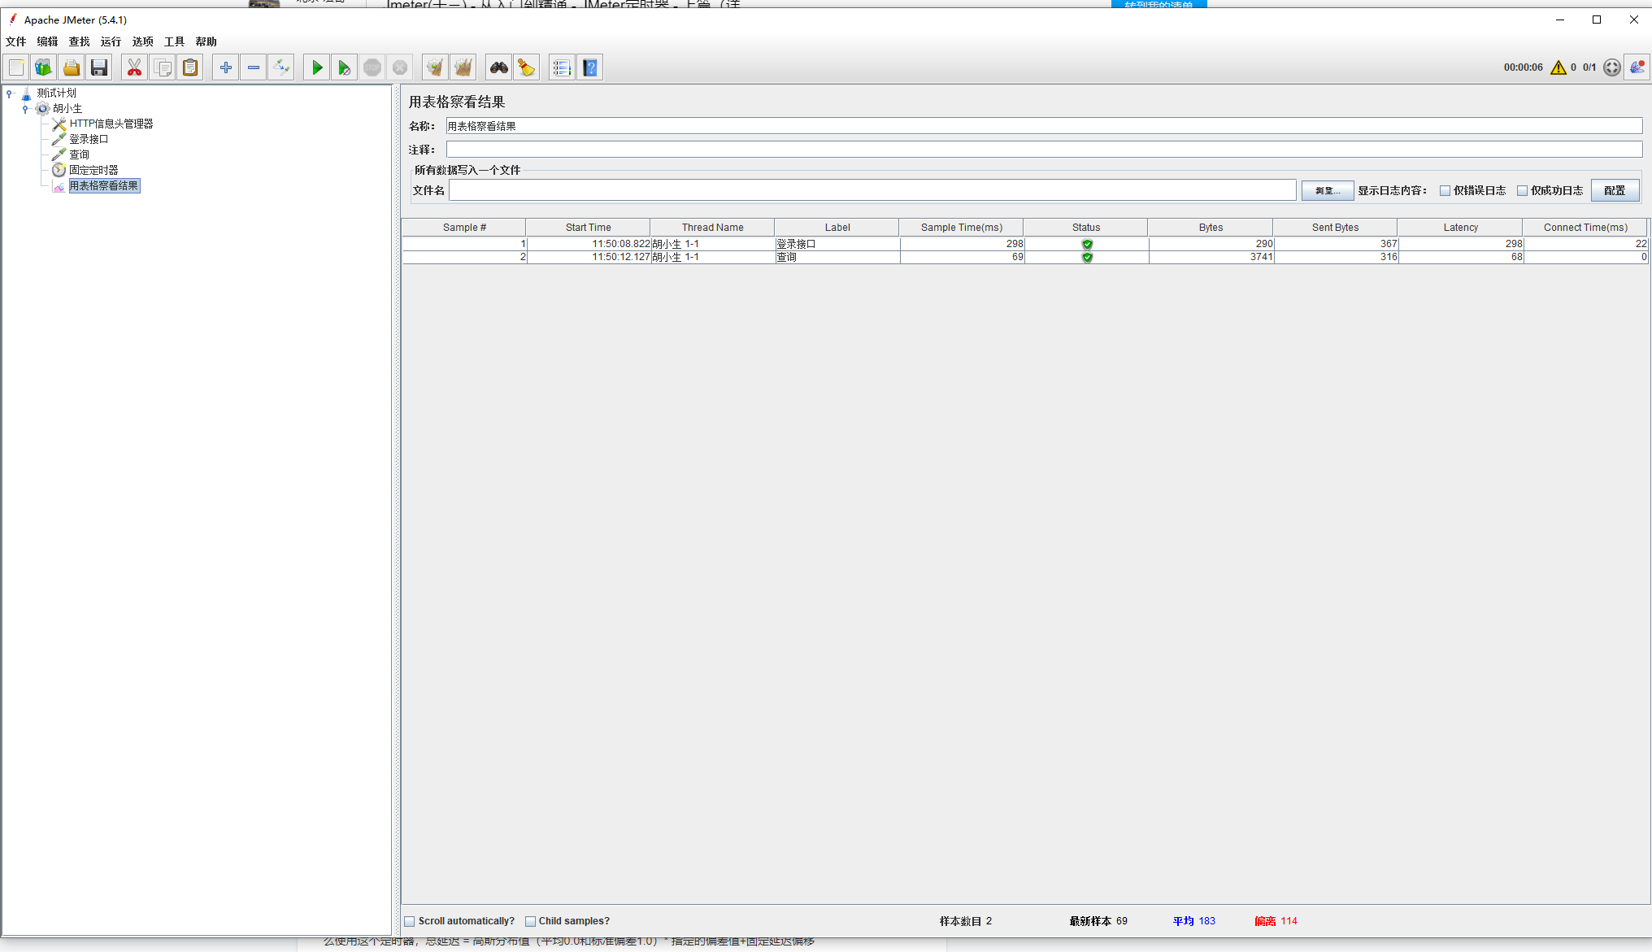Click the Save test plan icon
The image size is (1652, 952).
tap(99, 68)
